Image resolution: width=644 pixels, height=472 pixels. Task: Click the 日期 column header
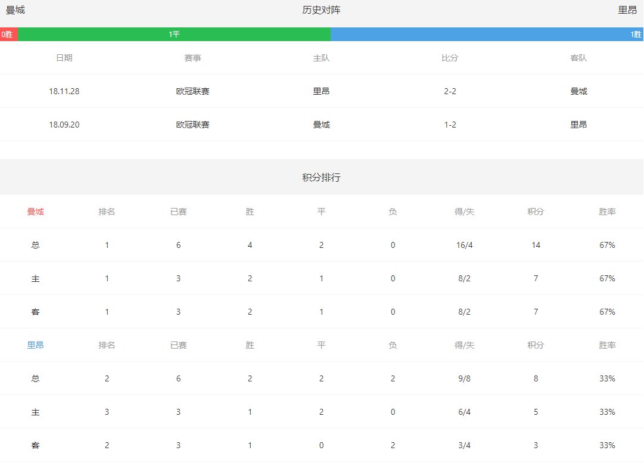[64, 58]
